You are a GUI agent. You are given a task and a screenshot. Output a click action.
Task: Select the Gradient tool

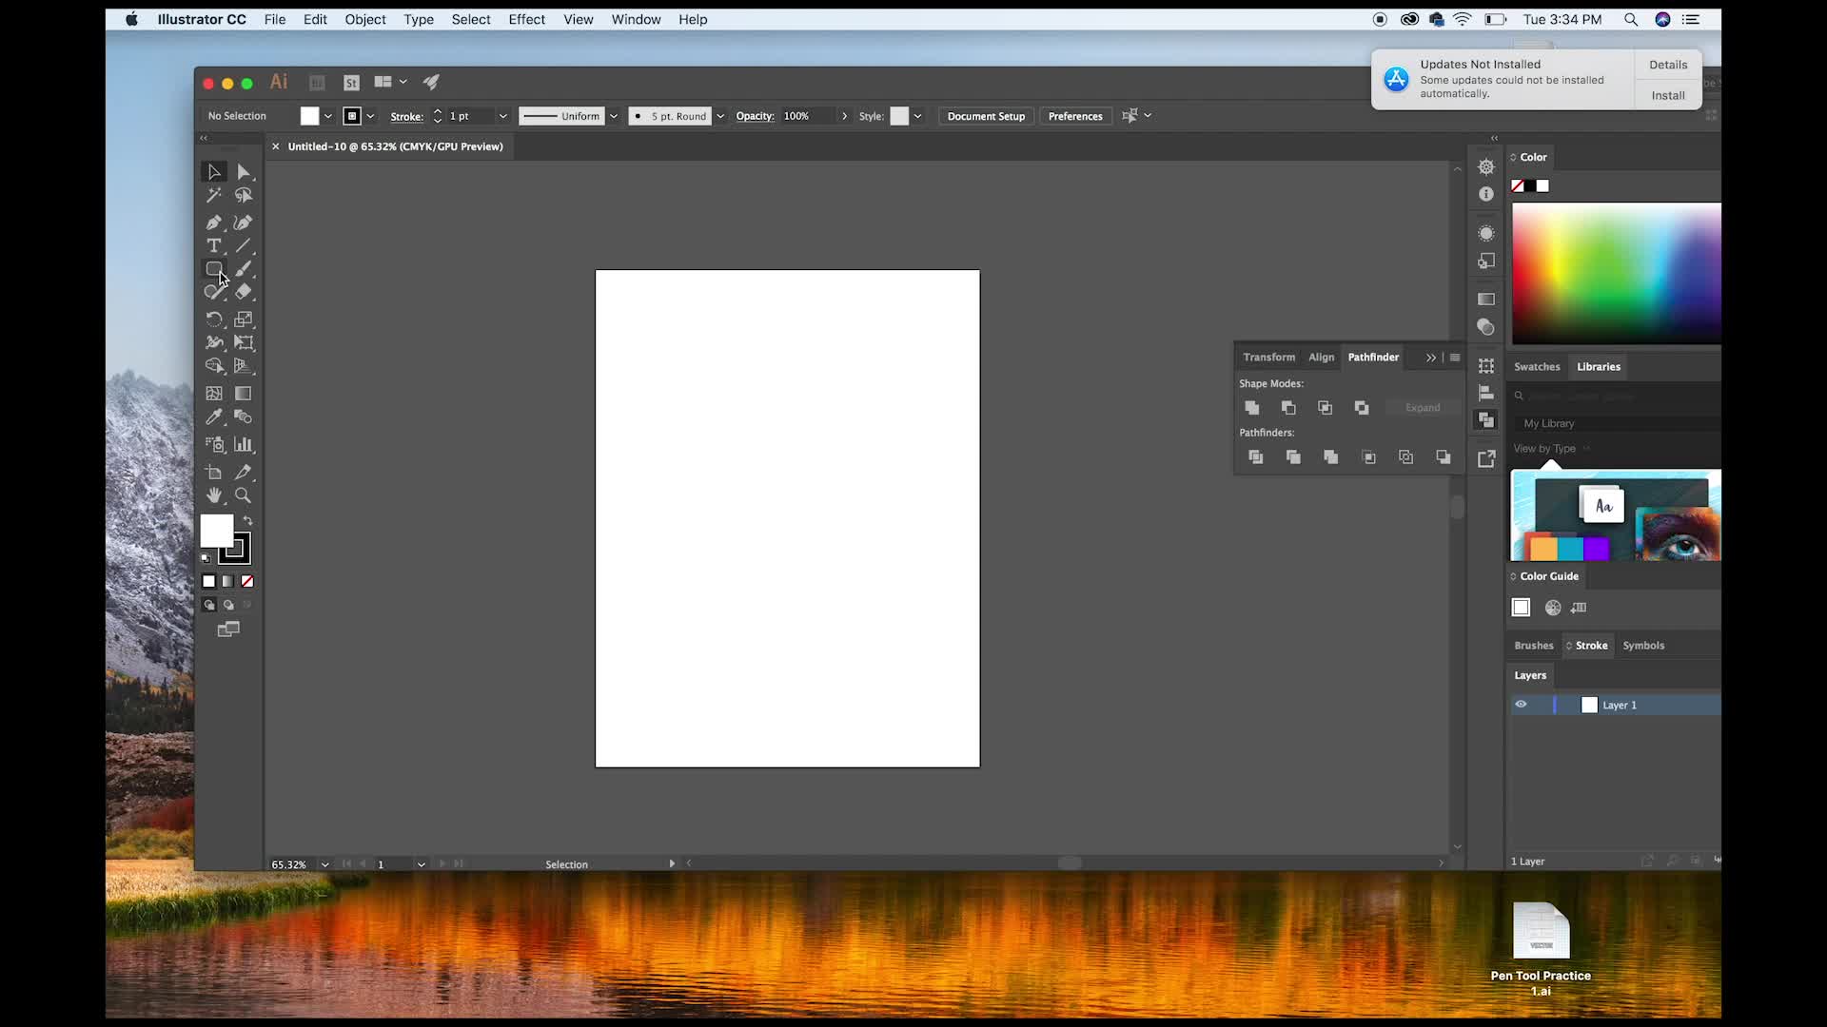coord(244,394)
